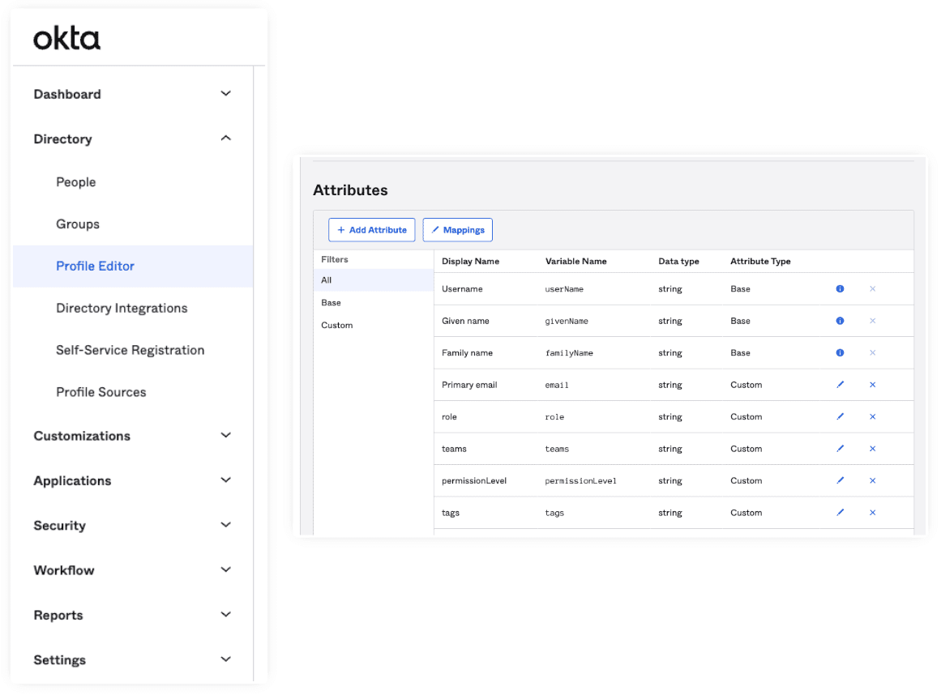Delete the teams attribute with X icon
941x695 pixels.
tap(872, 449)
